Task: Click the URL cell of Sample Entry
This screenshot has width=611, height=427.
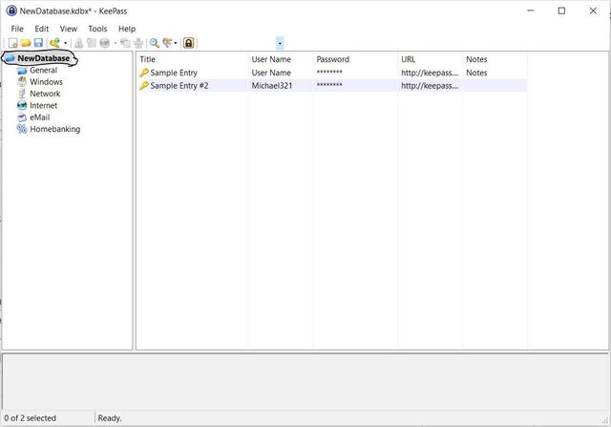Action: 430,73
